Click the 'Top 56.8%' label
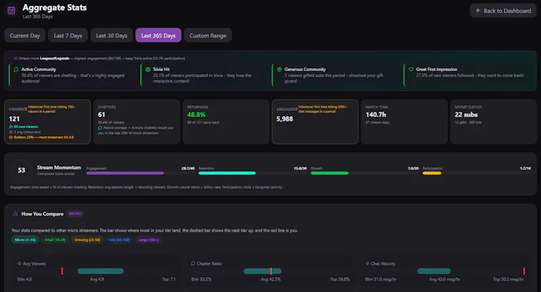Viewport: 541px width, 292px height. [x=340, y=279]
